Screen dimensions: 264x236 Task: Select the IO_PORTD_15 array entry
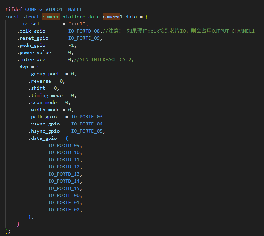point(64,188)
